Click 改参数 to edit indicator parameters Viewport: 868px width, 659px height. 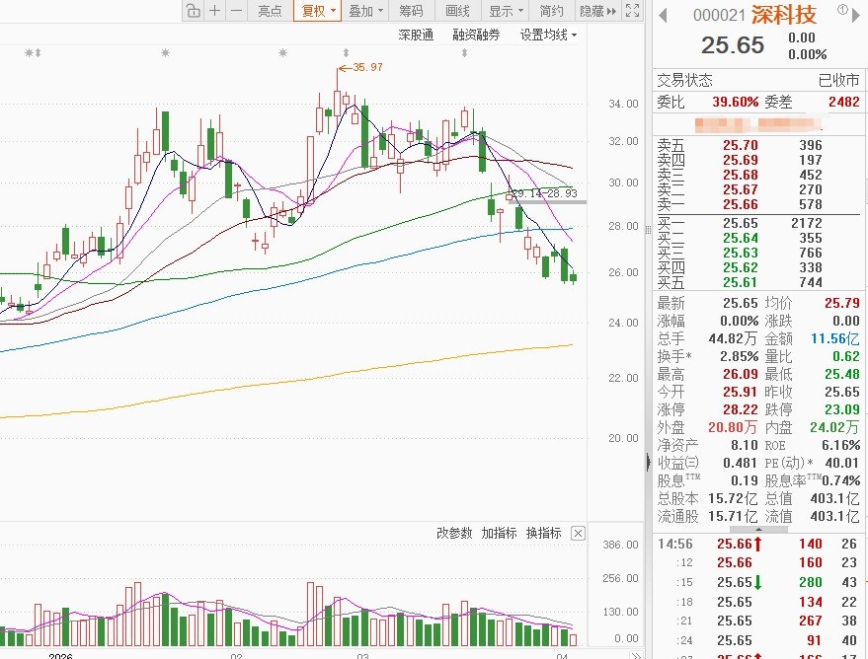454,533
